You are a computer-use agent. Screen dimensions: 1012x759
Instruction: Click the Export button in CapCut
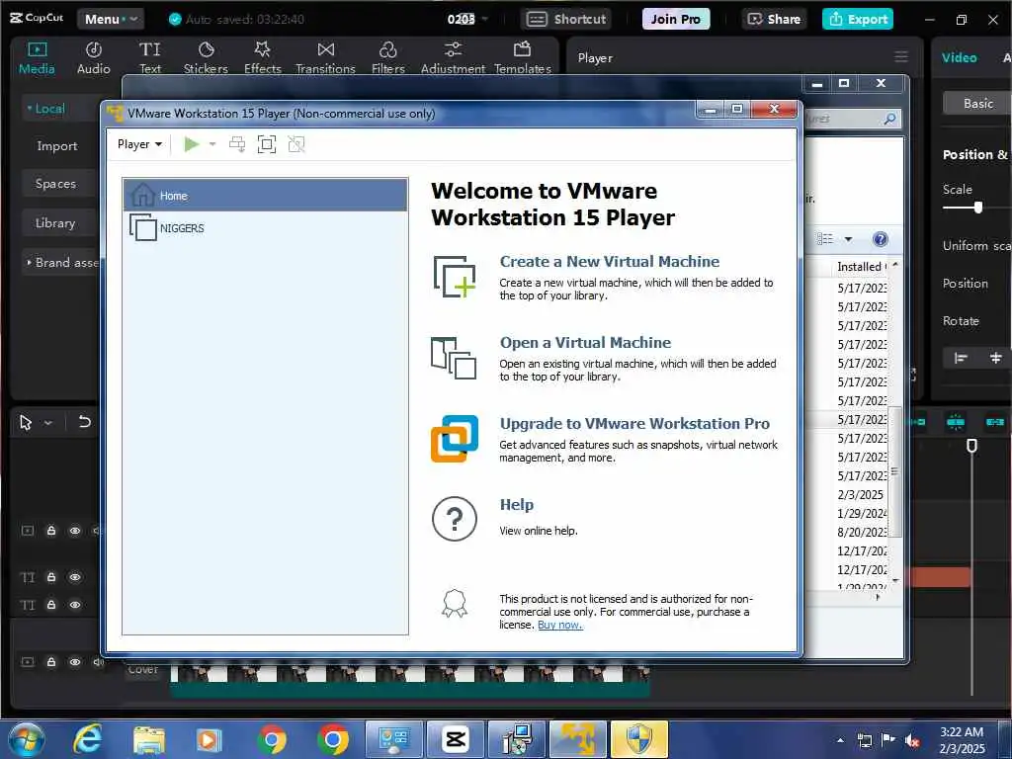(858, 19)
